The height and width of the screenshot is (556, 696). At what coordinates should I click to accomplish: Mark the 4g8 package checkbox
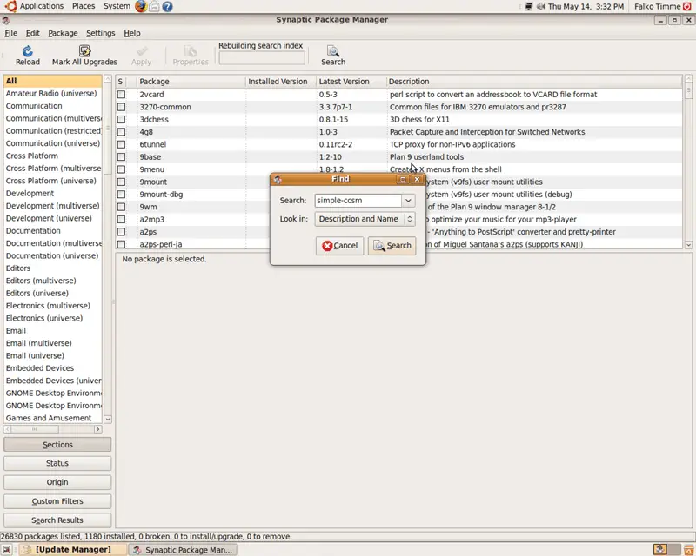point(121,132)
